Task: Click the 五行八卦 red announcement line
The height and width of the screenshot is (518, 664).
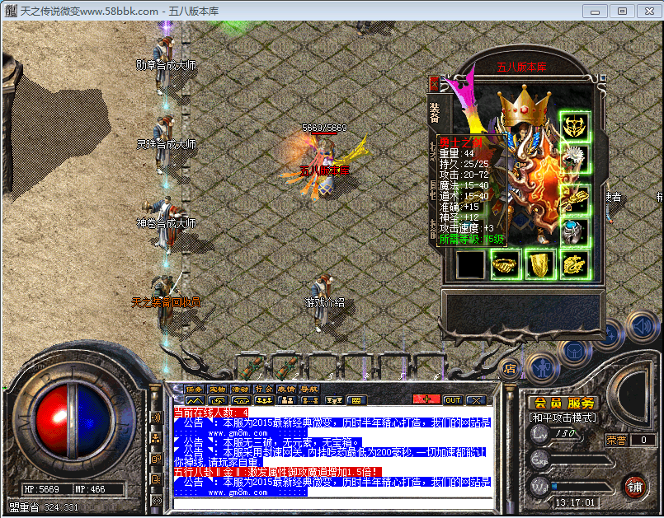Action: point(278,472)
